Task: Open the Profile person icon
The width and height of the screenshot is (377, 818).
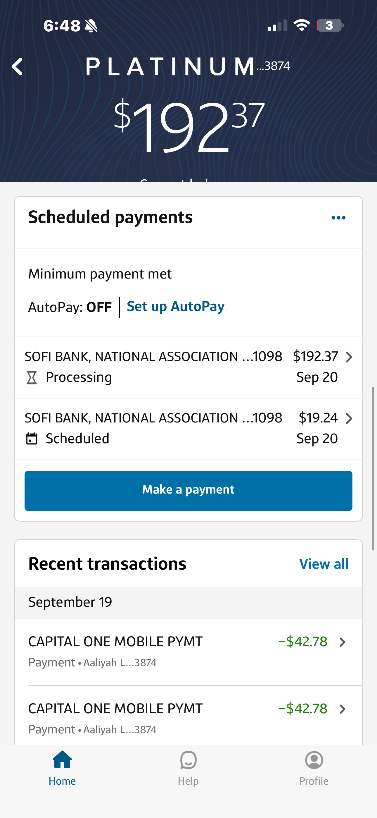Action: click(x=314, y=760)
